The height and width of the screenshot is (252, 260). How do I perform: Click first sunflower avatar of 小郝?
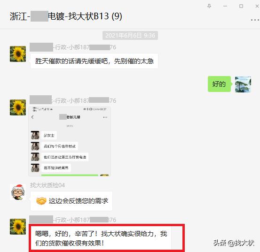[x=18, y=54]
